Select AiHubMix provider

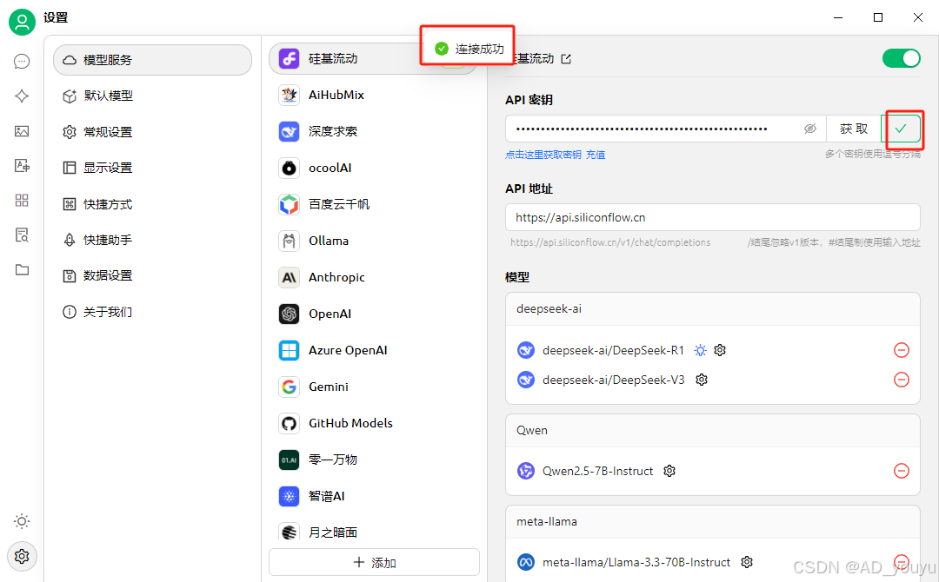pos(372,95)
